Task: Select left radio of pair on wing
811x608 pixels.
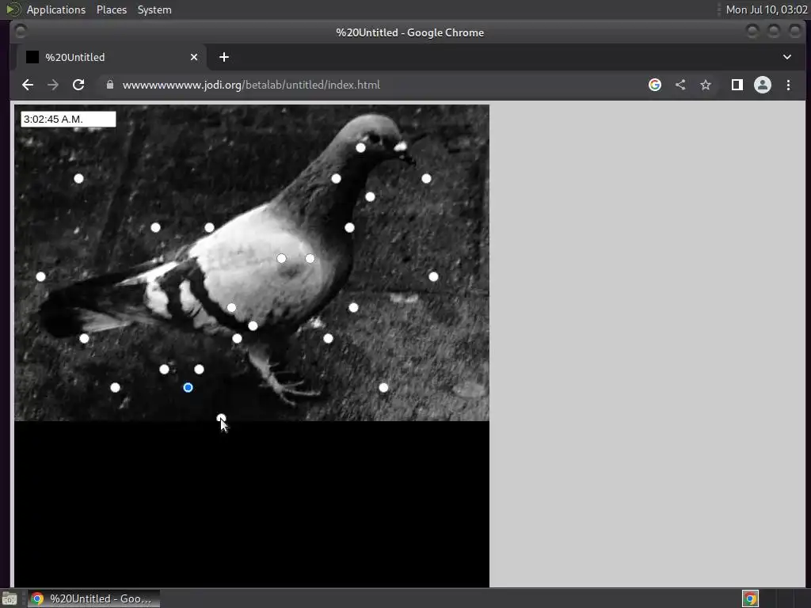Action: [281, 258]
